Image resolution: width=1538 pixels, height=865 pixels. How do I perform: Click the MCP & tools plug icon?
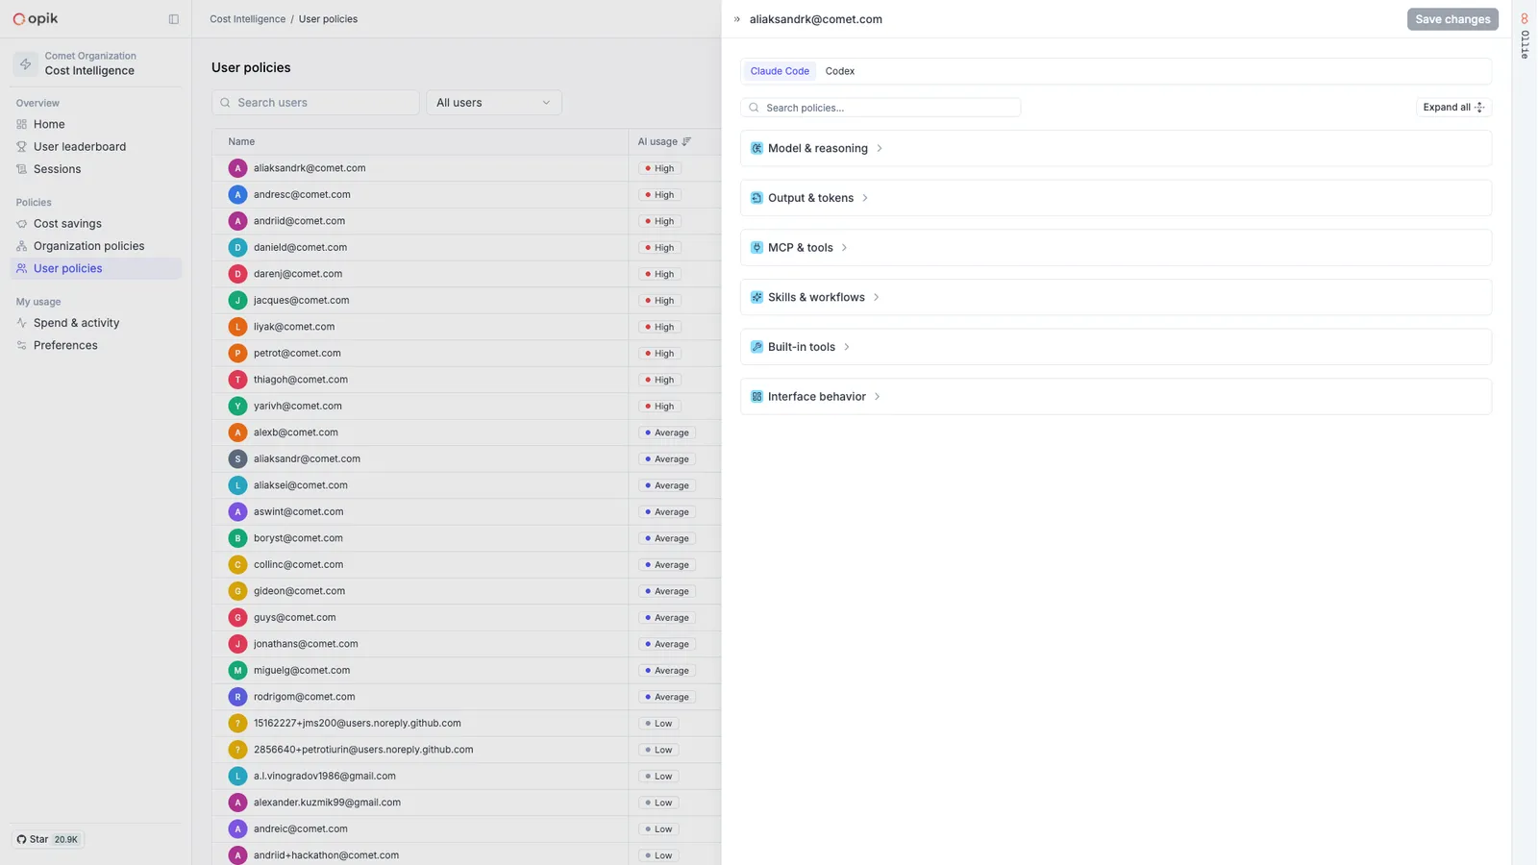[757, 248]
